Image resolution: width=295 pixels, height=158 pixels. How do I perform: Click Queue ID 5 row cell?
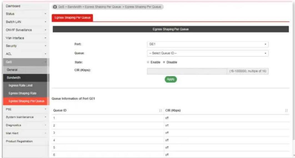point(107,147)
